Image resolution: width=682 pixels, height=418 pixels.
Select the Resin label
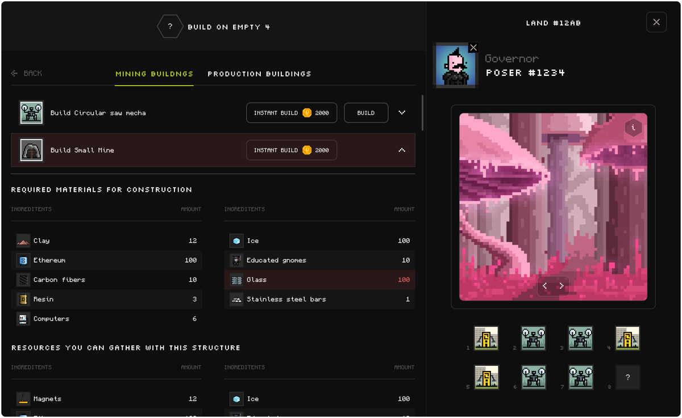pos(43,299)
